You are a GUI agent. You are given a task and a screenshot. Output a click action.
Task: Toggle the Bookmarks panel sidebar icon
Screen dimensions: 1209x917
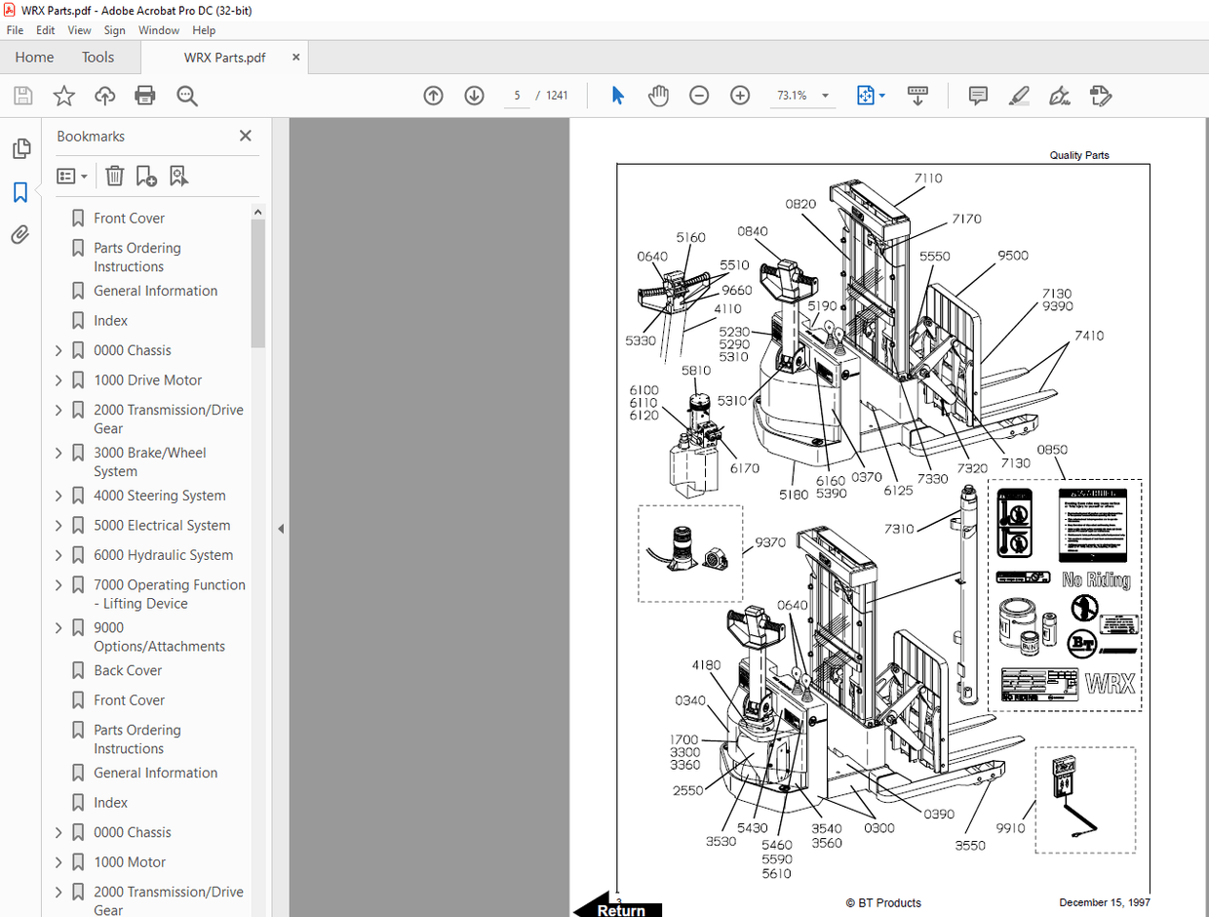[x=20, y=192]
